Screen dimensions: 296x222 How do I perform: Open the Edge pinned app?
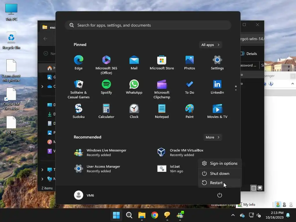pyautogui.click(x=79, y=63)
